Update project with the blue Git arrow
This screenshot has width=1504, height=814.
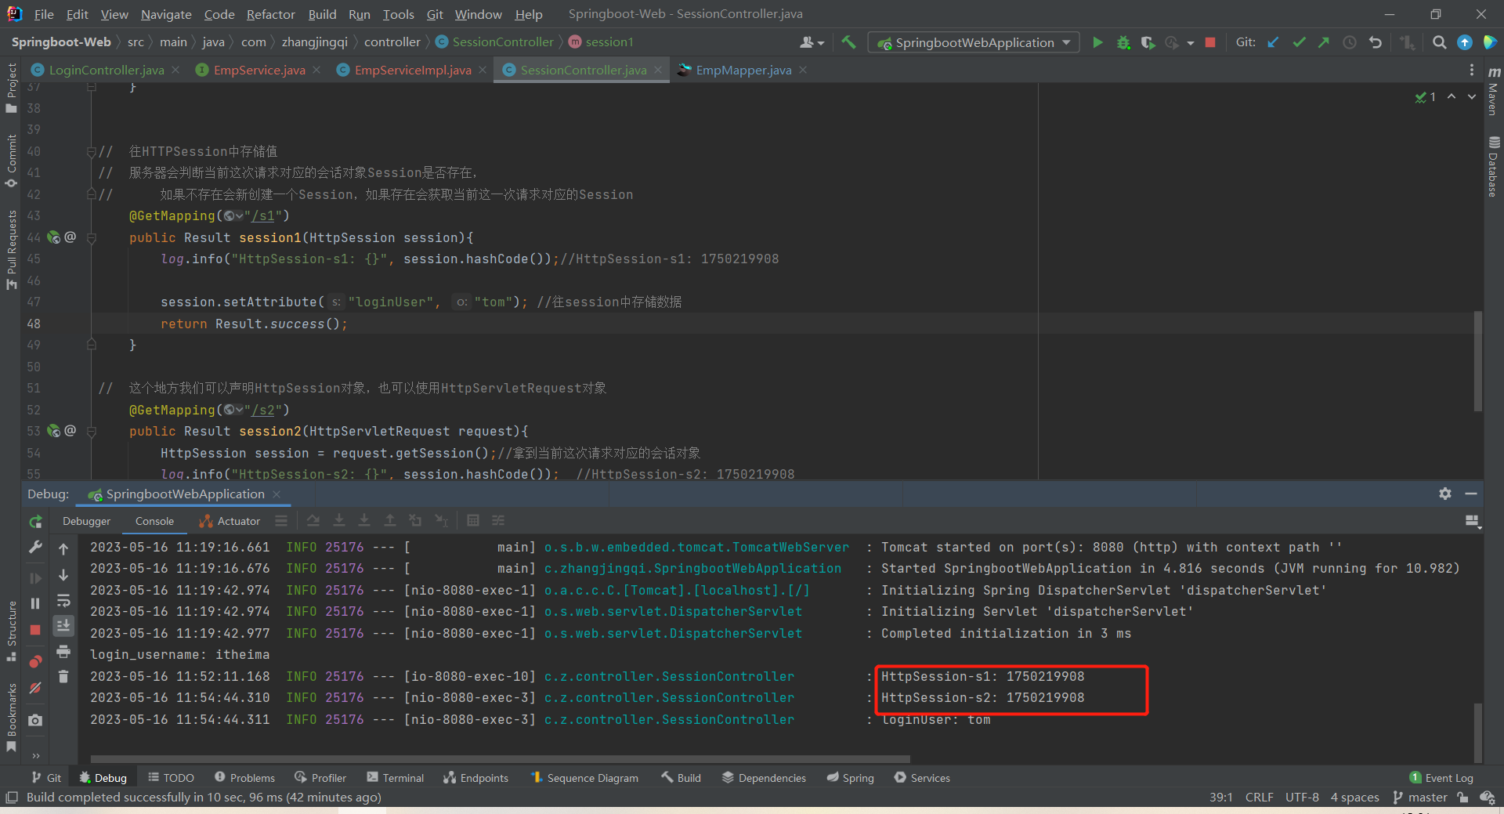click(x=1274, y=42)
